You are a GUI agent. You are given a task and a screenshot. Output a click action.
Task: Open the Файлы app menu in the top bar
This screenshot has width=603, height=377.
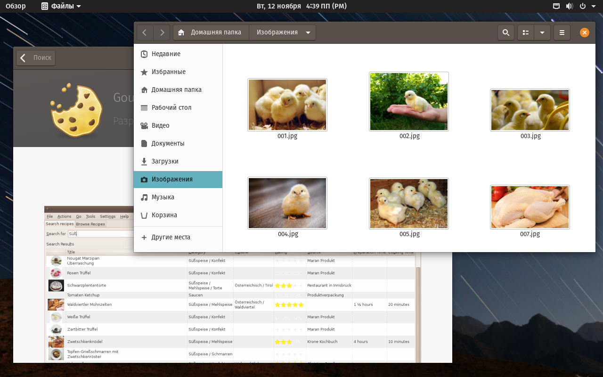(61, 6)
